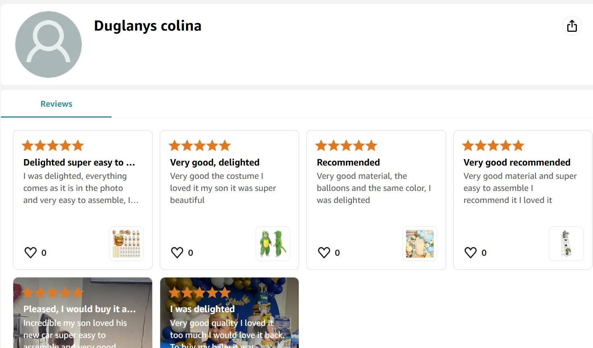Open the dinosaur costume product thumbnail
This screenshot has height=348, width=593.
coord(273,244)
